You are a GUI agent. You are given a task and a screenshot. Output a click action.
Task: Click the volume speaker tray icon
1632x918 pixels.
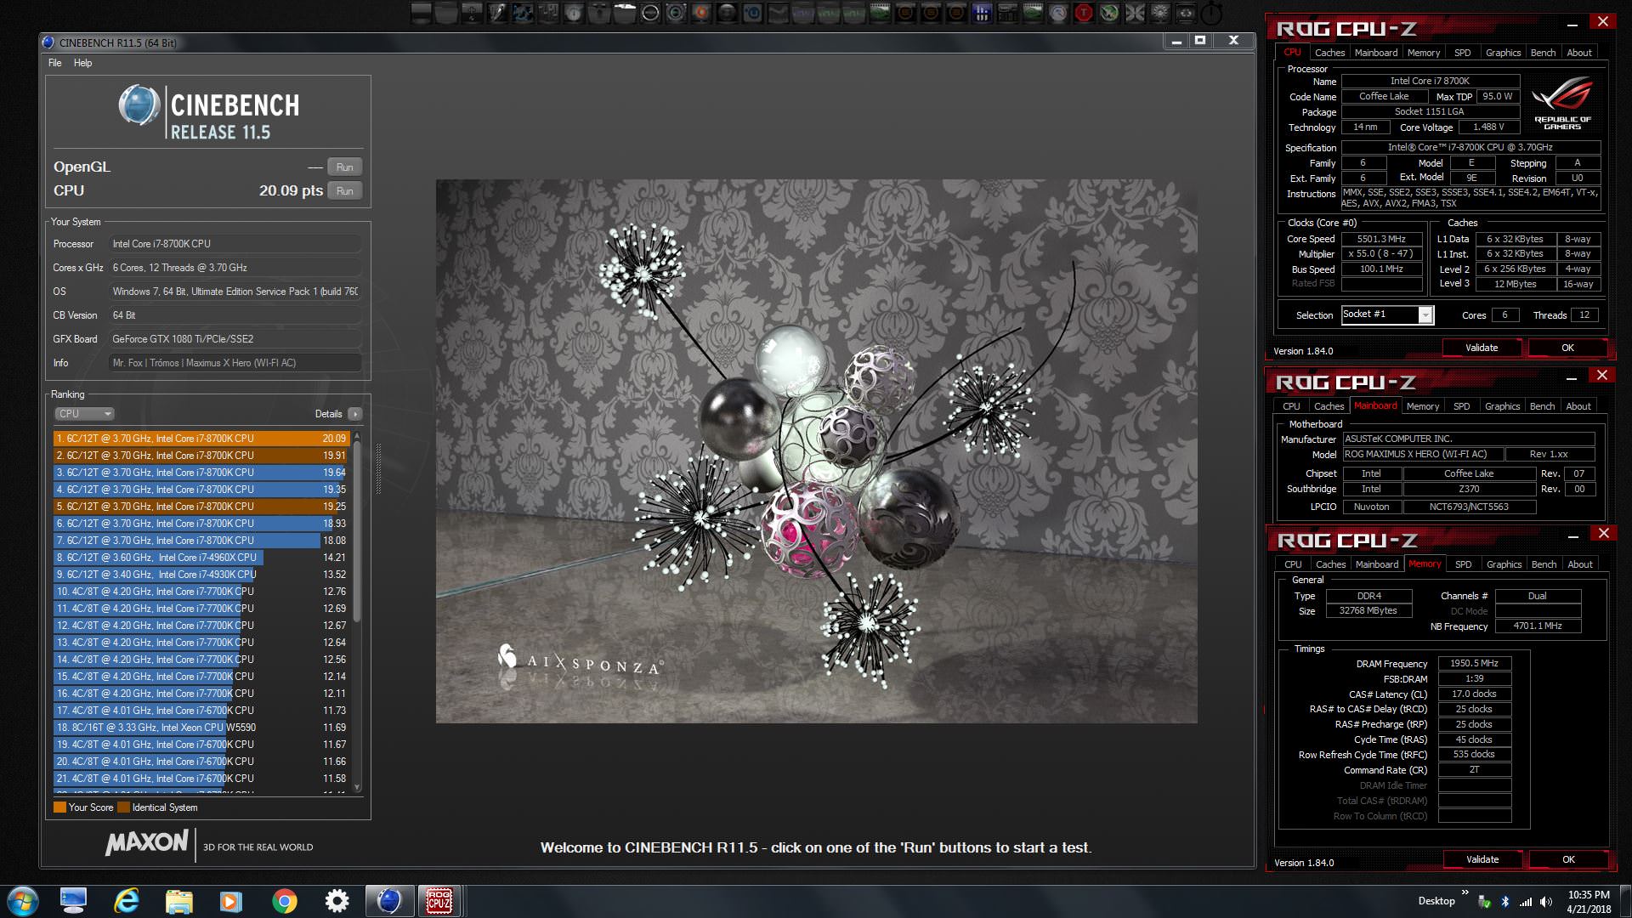click(x=1546, y=902)
